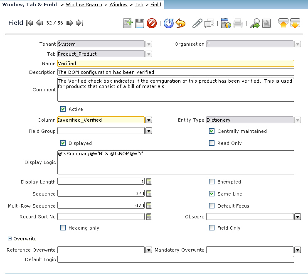Collapse the Overwrite section

(10, 239)
